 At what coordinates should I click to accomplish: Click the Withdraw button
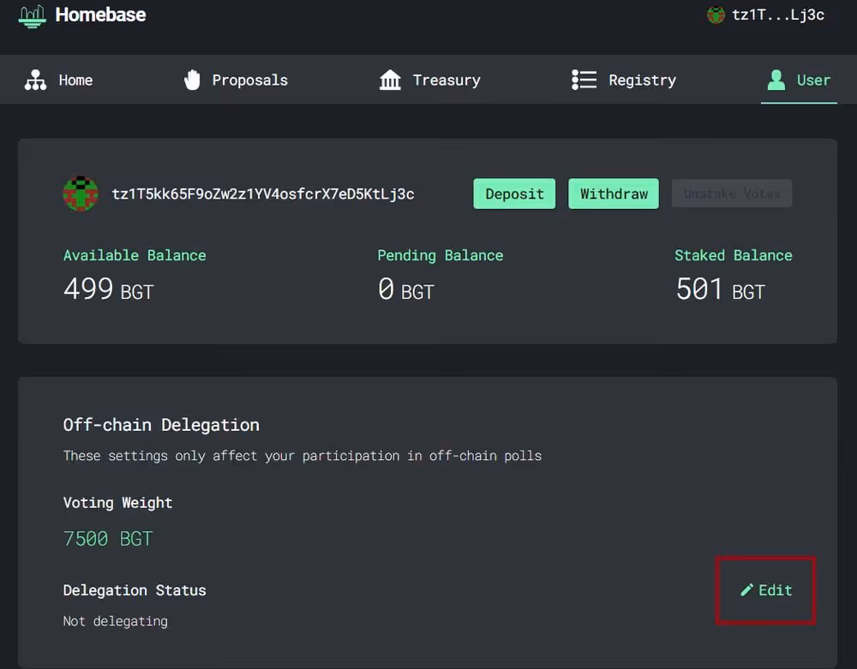[x=614, y=194]
